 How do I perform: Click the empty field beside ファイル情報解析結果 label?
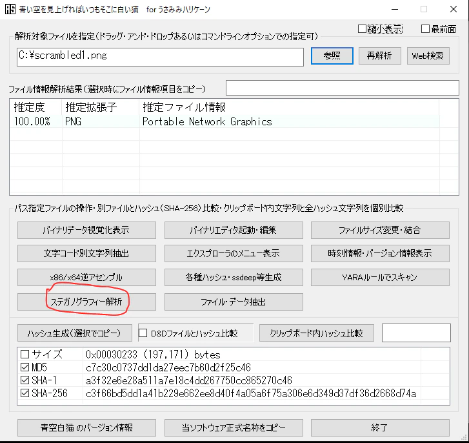click(342, 88)
